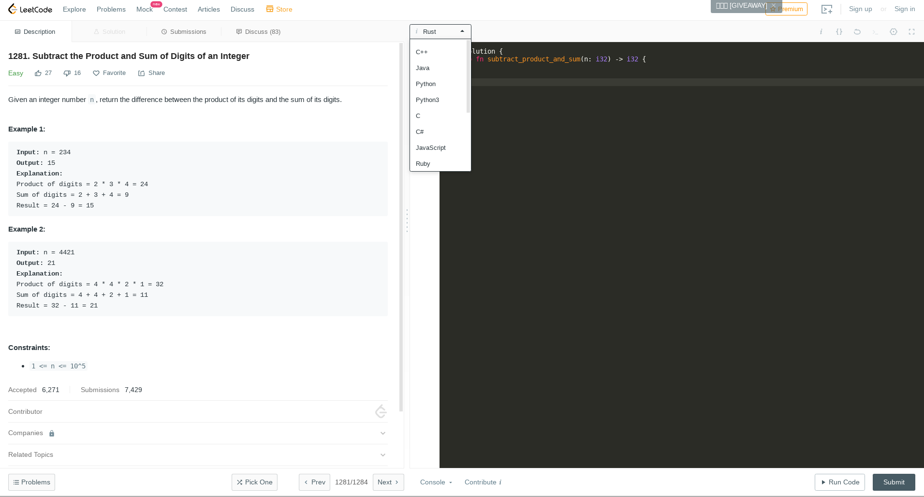Open Problems in top navigation
This screenshot has height=497, width=924.
click(x=111, y=9)
